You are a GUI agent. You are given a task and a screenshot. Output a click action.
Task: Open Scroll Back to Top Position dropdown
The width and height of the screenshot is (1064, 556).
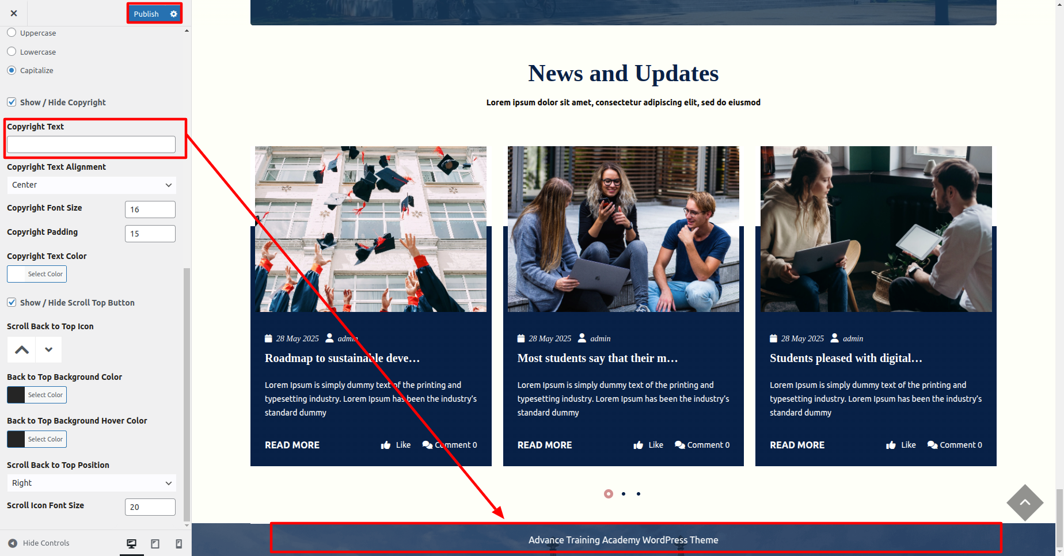coord(91,483)
